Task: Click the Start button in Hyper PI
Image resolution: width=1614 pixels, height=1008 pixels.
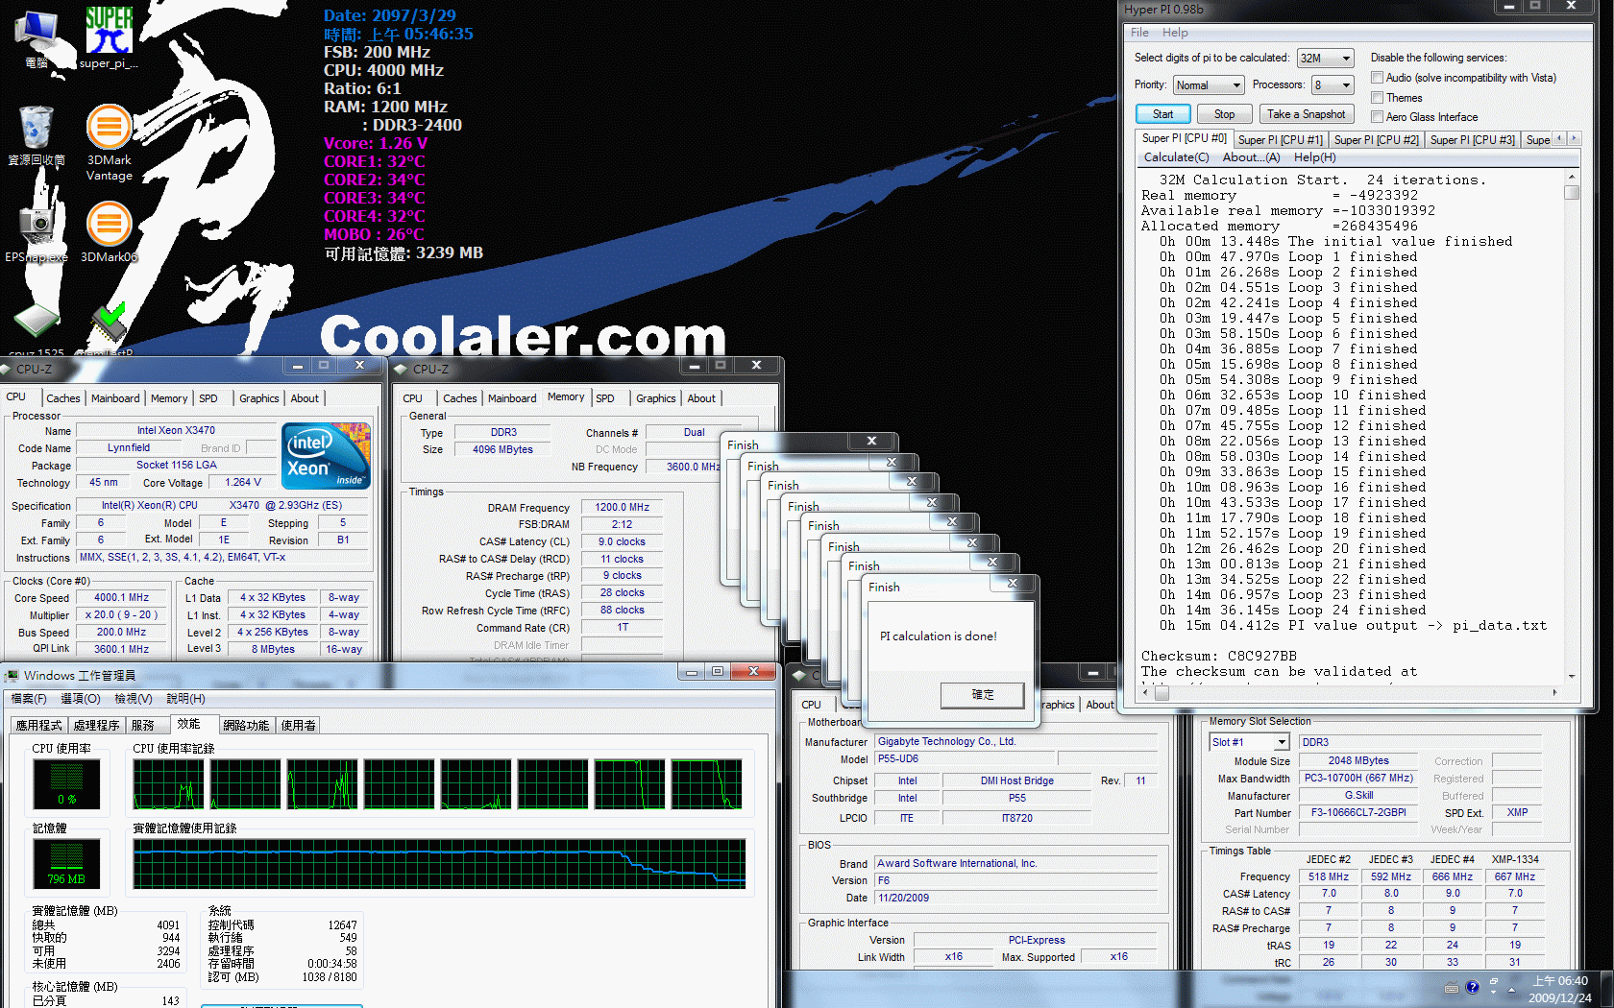Action: click(x=1162, y=114)
